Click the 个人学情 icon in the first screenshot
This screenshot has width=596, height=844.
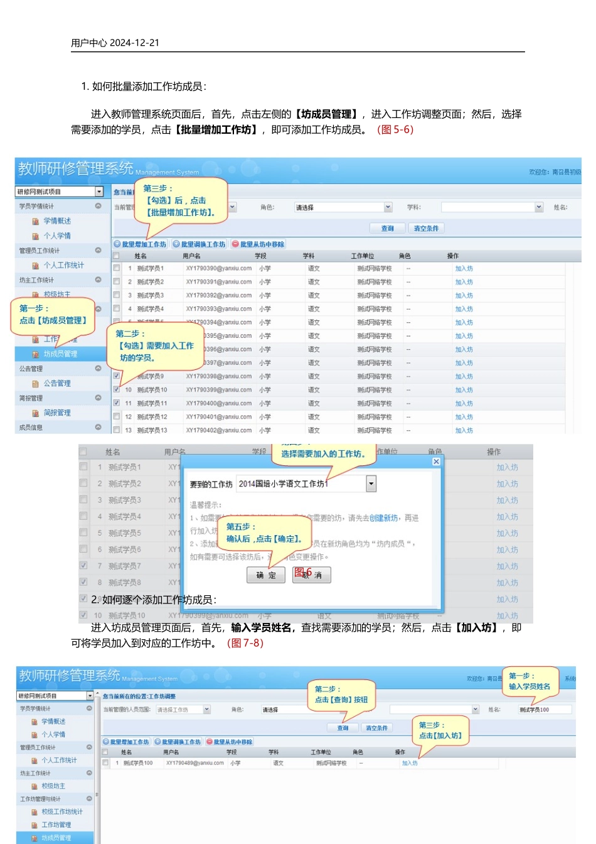[x=36, y=236]
